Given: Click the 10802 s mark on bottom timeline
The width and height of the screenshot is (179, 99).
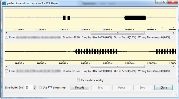Looking at the screenshot, I should pyautogui.click(x=85, y=63).
